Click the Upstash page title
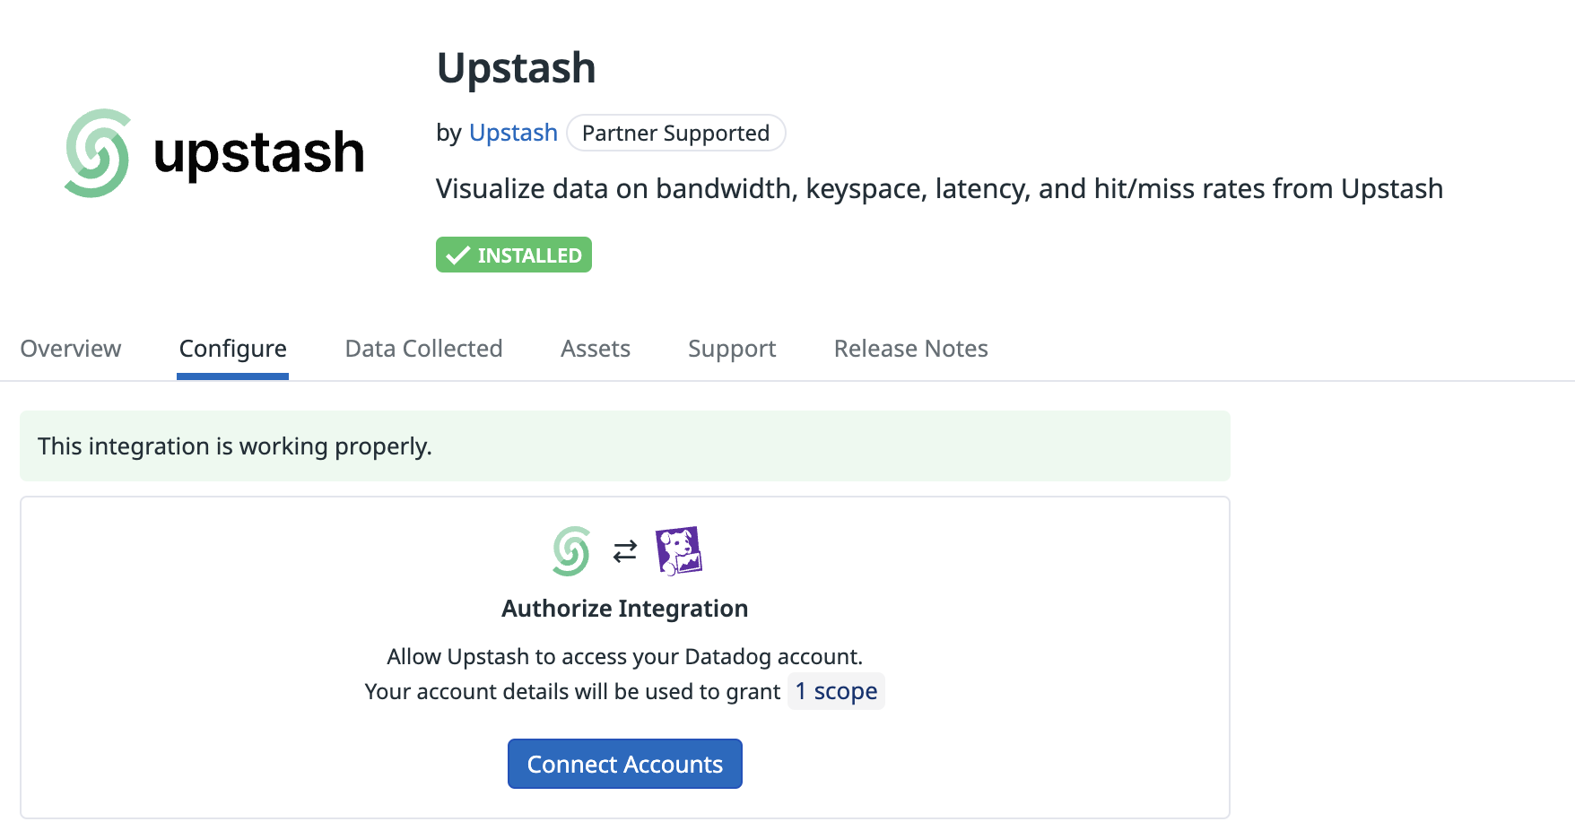The height and width of the screenshot is (839, 1575). click(517, 68)
